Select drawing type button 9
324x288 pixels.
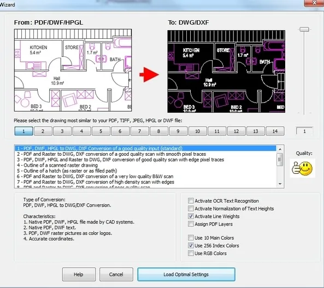(178, 131)
